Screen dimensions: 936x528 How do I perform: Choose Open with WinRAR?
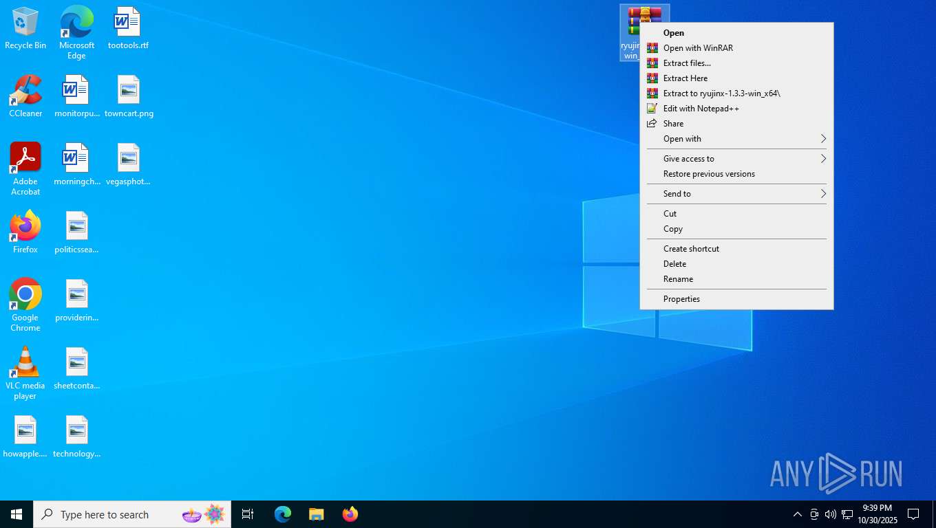736,48
